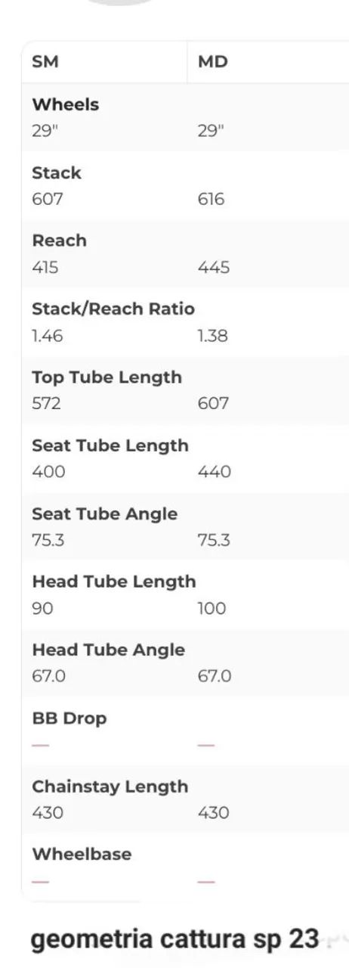Click the Top Tube Length label
Screen dimensions: 349x968
pos(107,377)
